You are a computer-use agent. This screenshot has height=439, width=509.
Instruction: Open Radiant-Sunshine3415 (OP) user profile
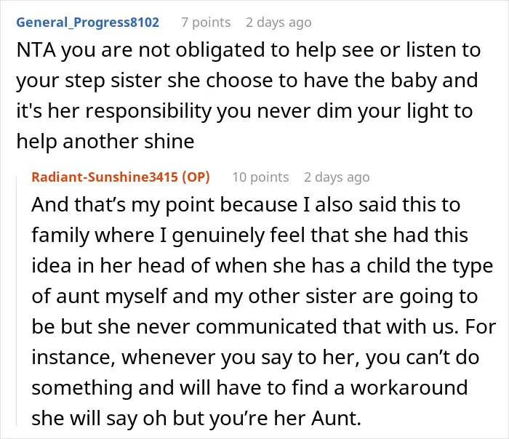pos(121,177)
